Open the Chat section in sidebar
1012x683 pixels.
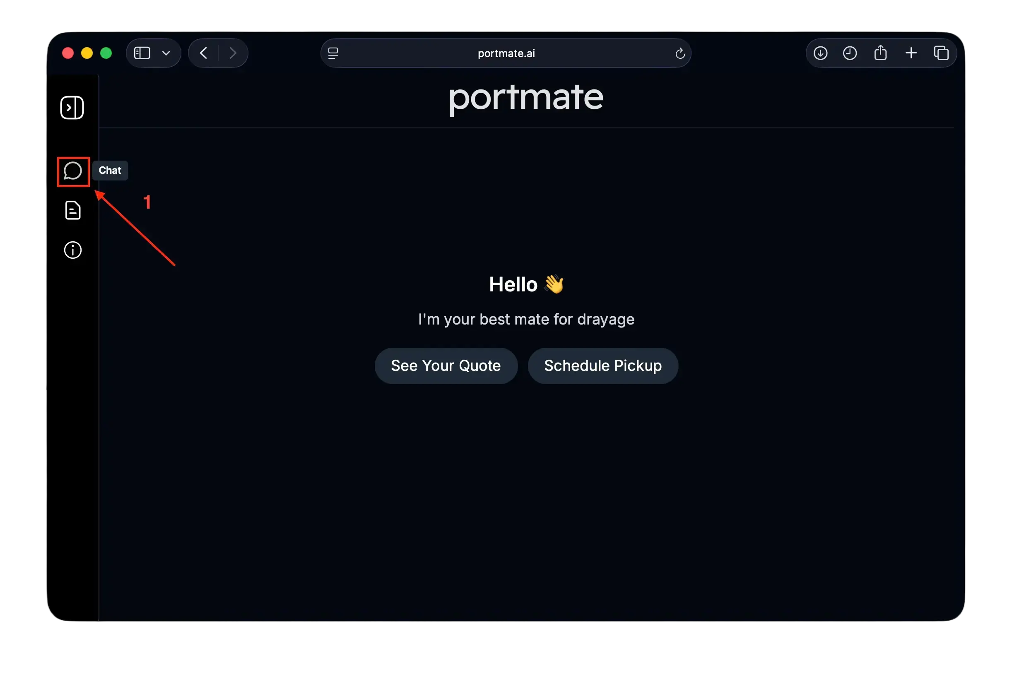73,171
